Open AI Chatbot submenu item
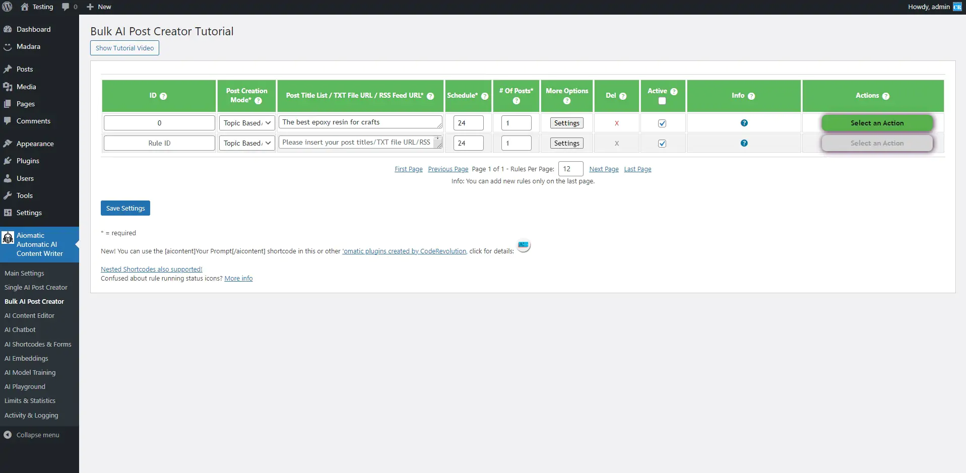Viewport: 966px width, 473px height. [x=20, y=329]
